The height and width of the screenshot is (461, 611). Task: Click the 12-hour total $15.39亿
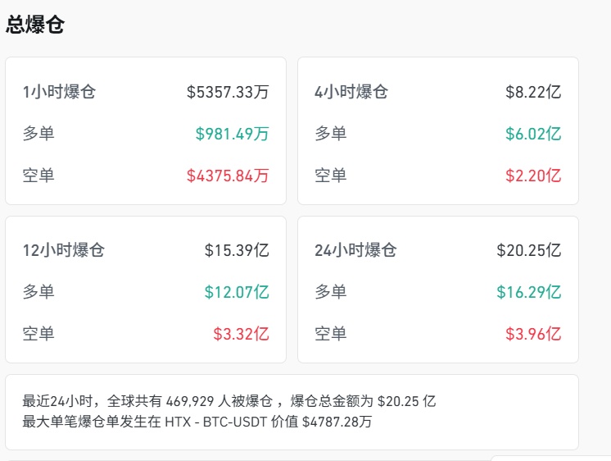click(237, 250)
